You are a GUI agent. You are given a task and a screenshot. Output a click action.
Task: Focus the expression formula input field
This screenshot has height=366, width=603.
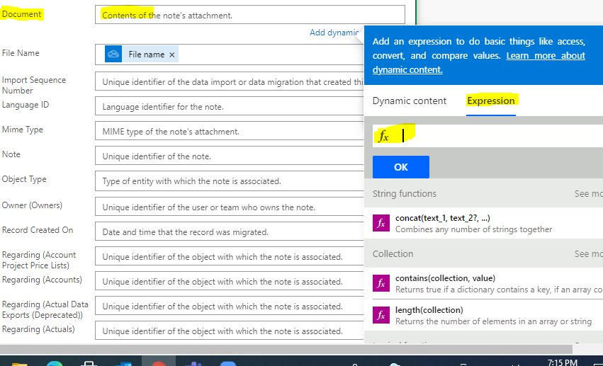click(488, 136)
